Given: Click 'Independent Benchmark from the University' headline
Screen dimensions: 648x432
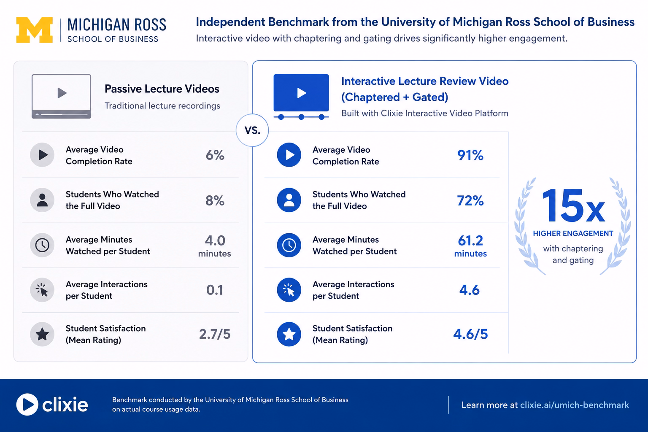Looking at the screenshot, I should [x=415, y=22].
